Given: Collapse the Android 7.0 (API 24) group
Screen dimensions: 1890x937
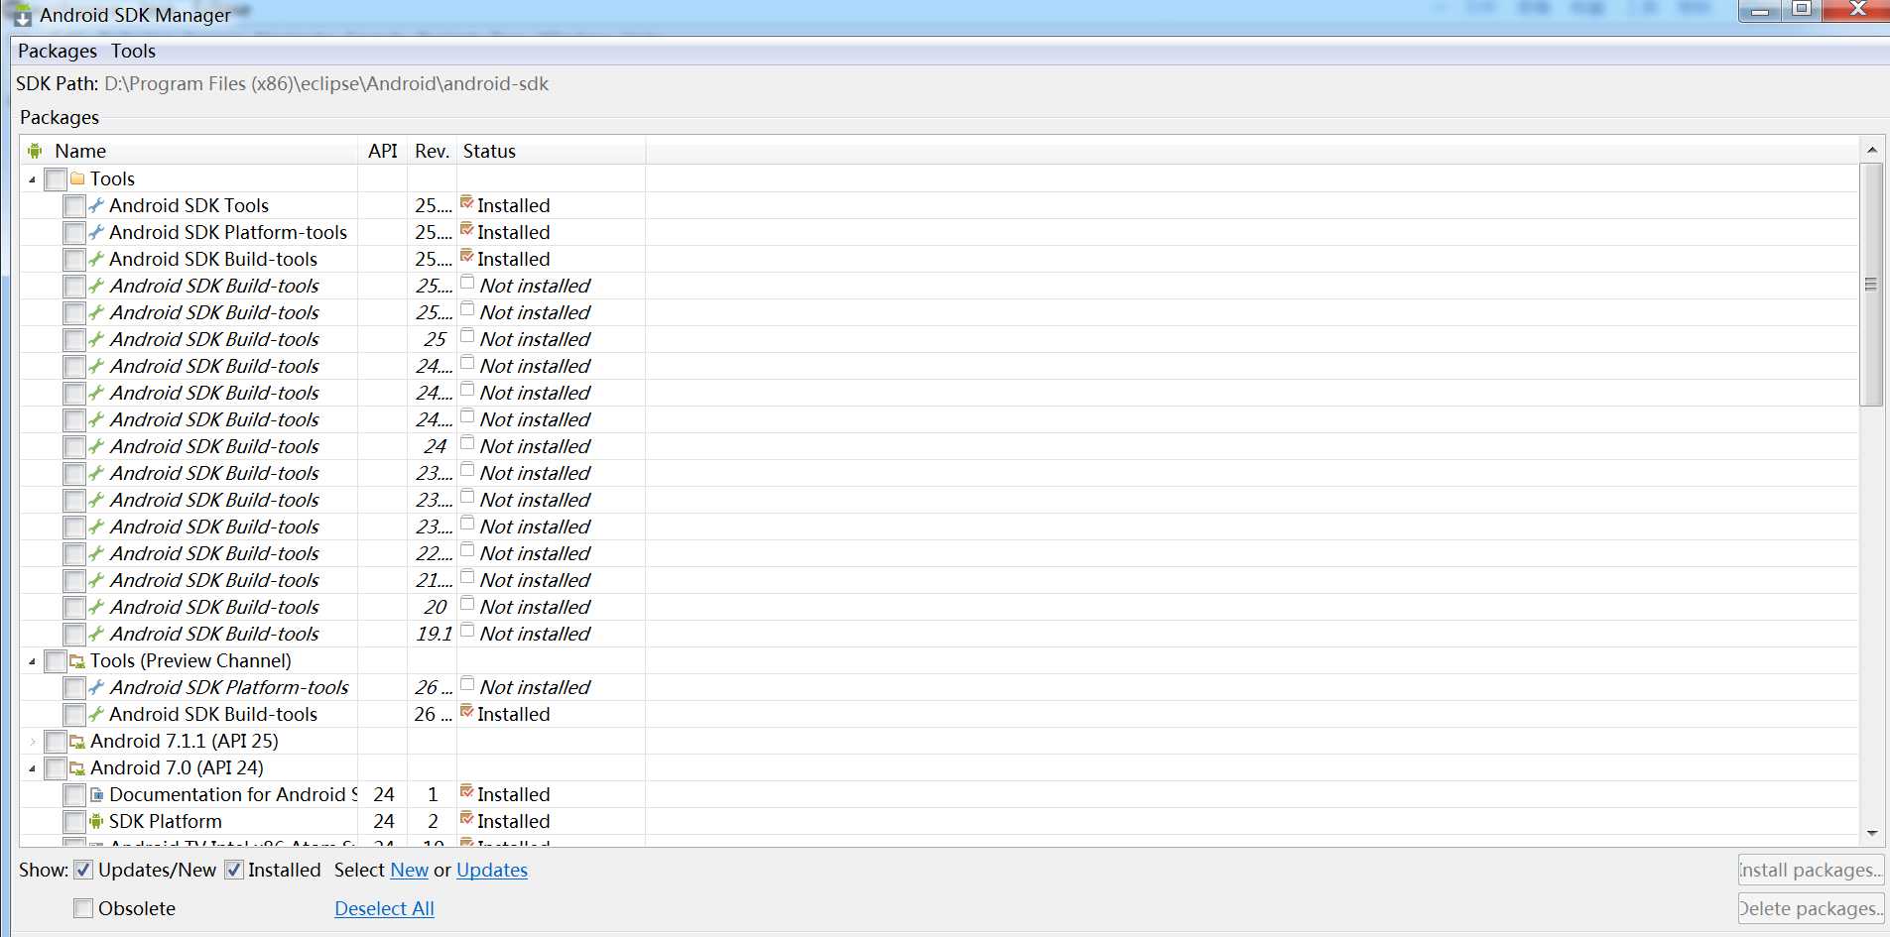Looking at the screenshot, I should click(x=32, y=768).
